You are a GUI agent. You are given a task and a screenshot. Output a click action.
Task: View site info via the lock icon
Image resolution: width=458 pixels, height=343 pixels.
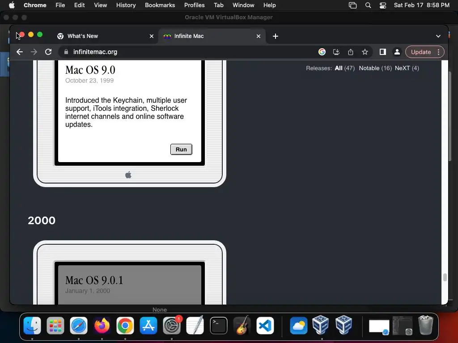click(x=66, y=52)
